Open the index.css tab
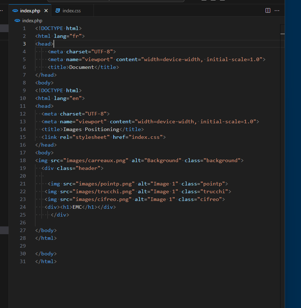Image resolution: width=301 pixels, height=308 pixels. tap(72, 11)
